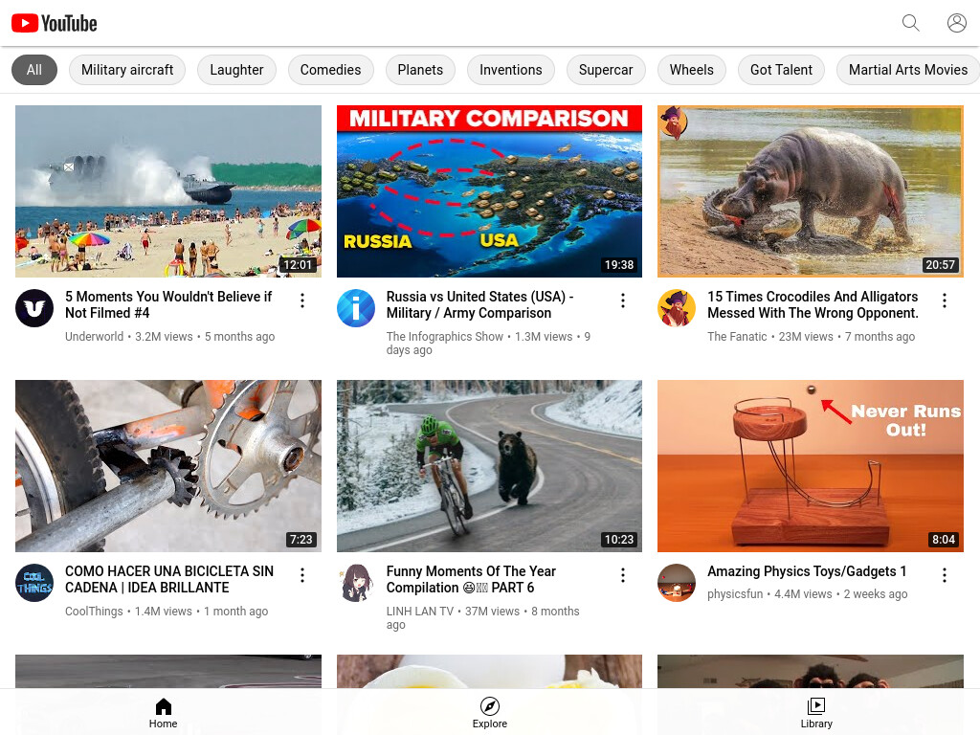Click physicsfun 4.4M views metadata
This screenshot has height=735, width=980.
tap(808, 593)
